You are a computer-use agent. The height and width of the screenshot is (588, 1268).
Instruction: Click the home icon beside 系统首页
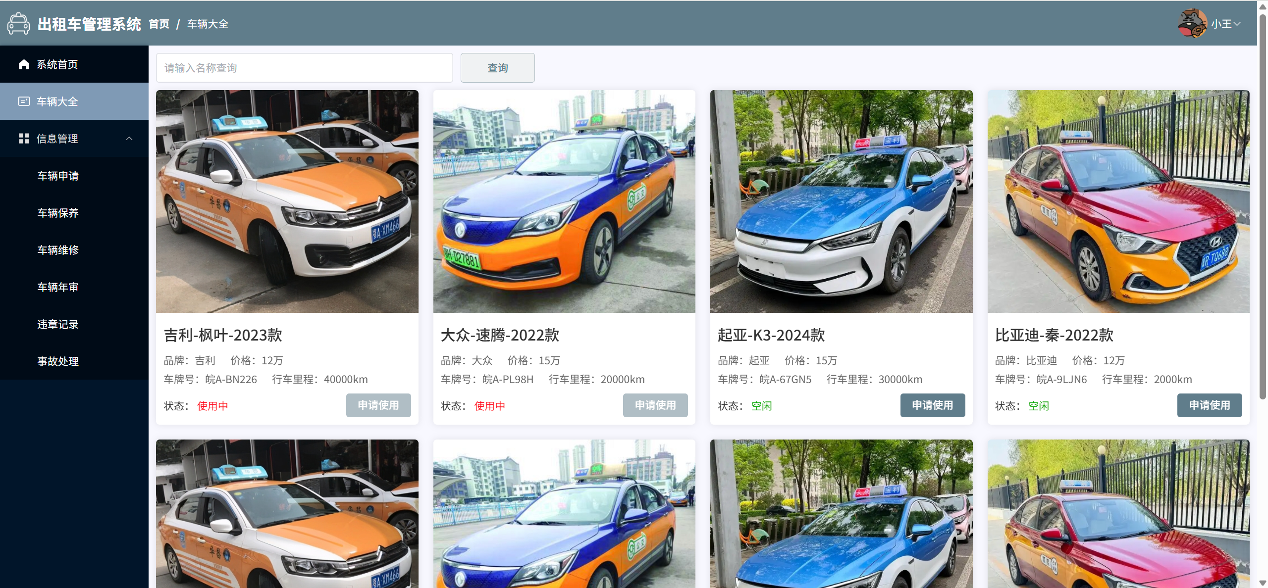pyautogui.click(x=24, y=64)
